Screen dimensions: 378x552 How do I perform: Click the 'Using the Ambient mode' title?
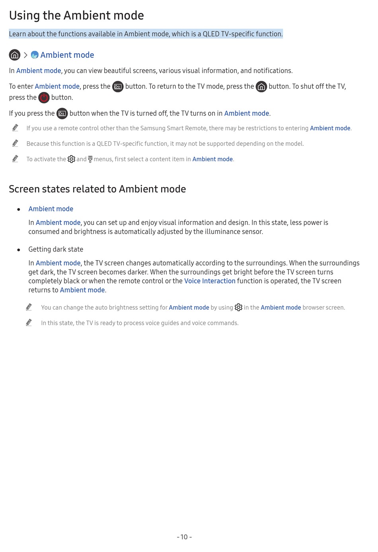[76, 15]
